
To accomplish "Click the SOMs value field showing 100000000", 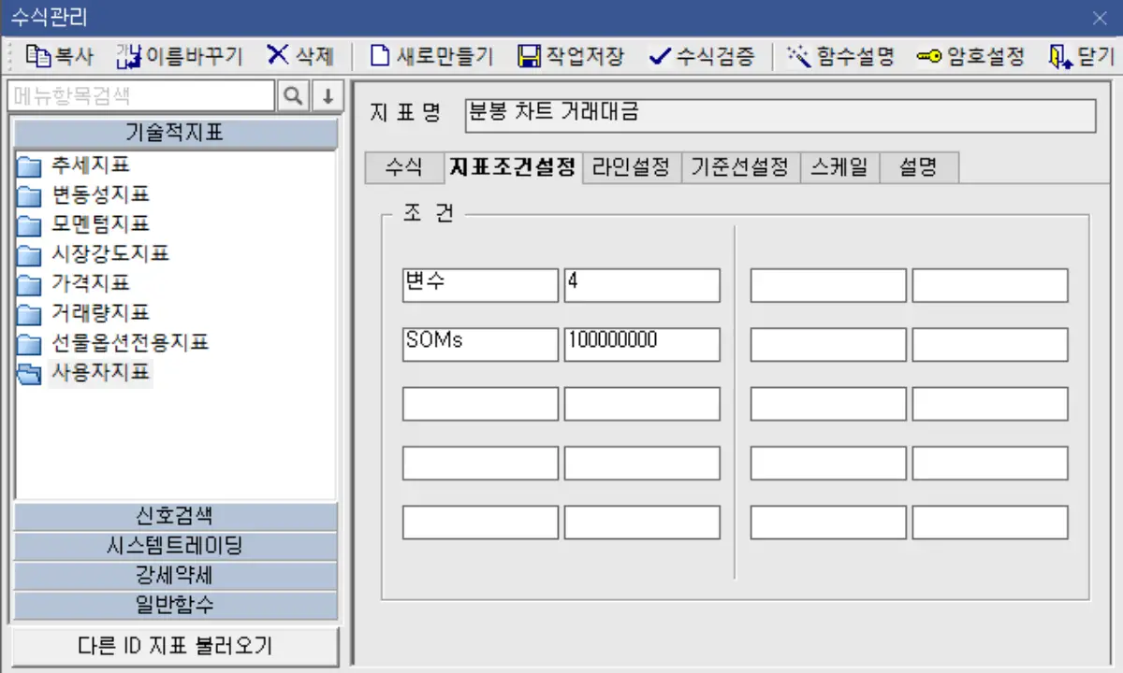I will 641,343.
